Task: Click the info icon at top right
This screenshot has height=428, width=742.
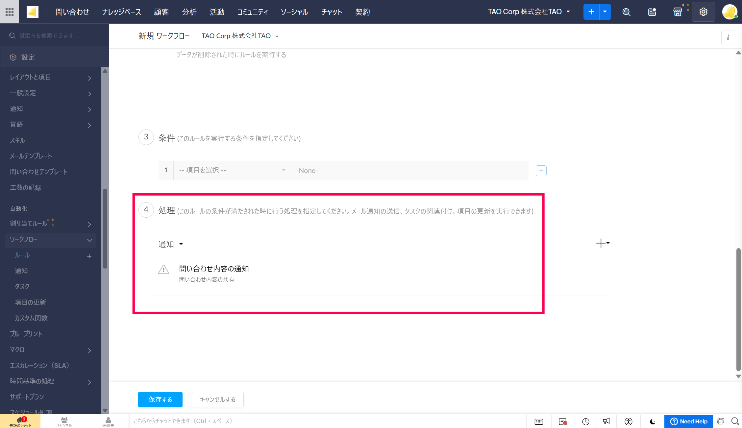Action: tap(728, 37)
